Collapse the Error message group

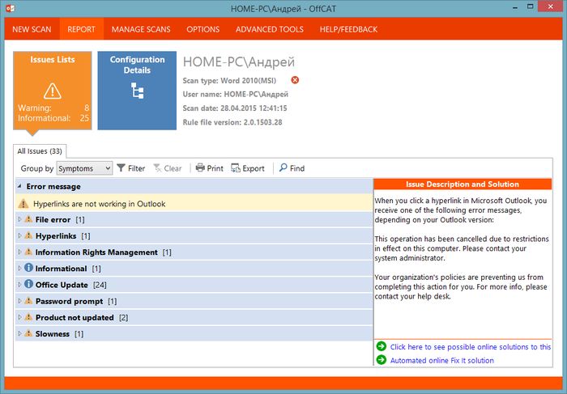tap(20, 186)
